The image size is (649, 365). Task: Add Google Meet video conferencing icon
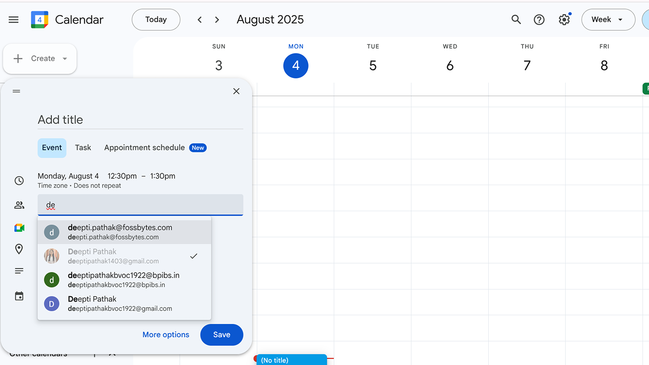[19, 227]
